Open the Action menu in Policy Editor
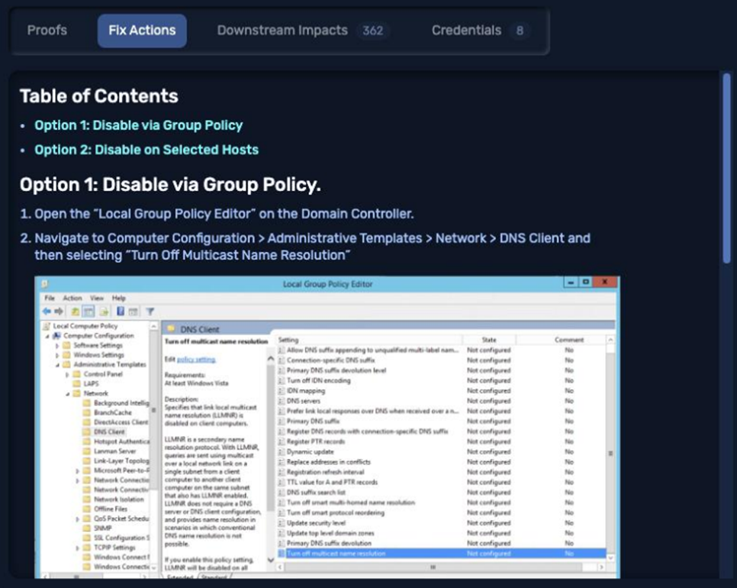Screen dimensions: 737x588 [72, 298]
